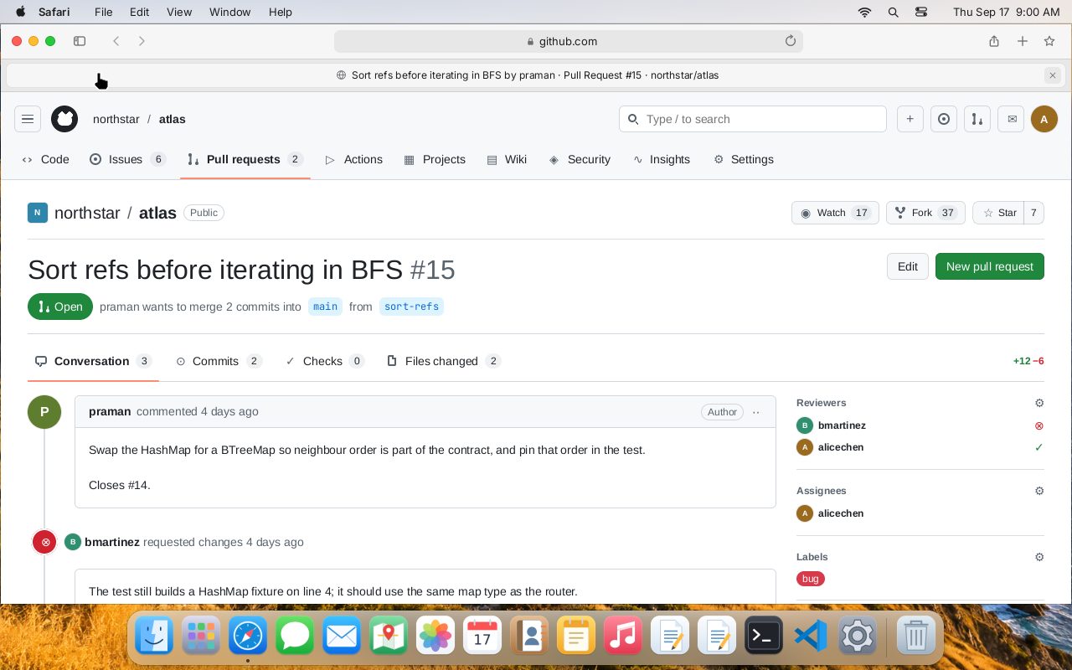This screenshot has width=1072, height=670.
Task: Open the issues shortcut icon in header
Action: [x=944, y=119]
